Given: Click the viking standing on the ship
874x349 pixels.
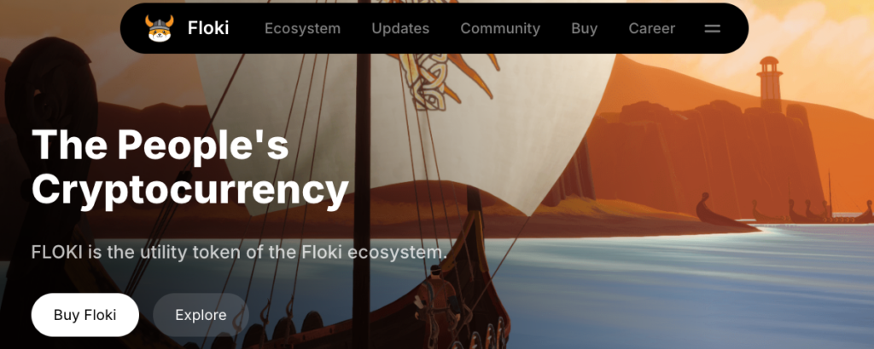Looking at the screenshot, I should click(x=438, y=305).
